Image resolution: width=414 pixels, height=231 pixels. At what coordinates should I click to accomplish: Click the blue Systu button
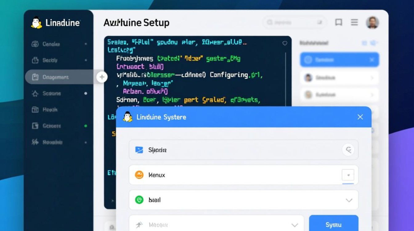click(x=333, y=225)
